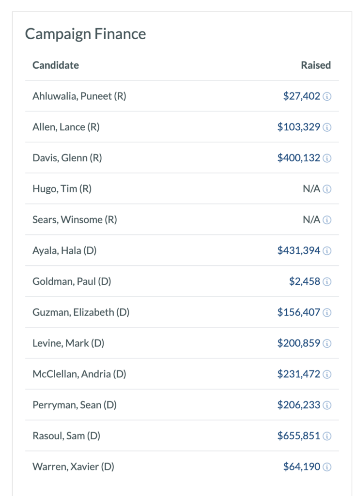Open info icon beside Paul Goldman's $2,458
The width and height of the screenshot is (356, 496).
coord(327,282)
